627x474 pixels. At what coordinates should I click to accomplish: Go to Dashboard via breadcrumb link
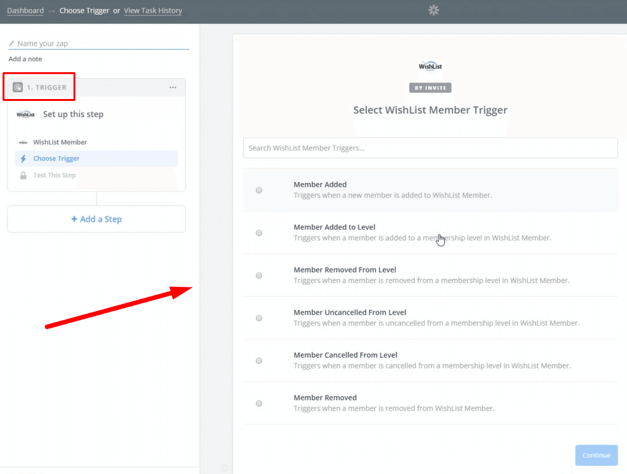[25, 11]
